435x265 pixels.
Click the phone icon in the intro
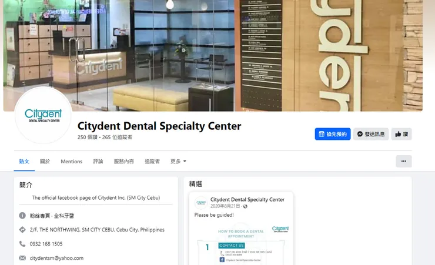pos(22,244)
